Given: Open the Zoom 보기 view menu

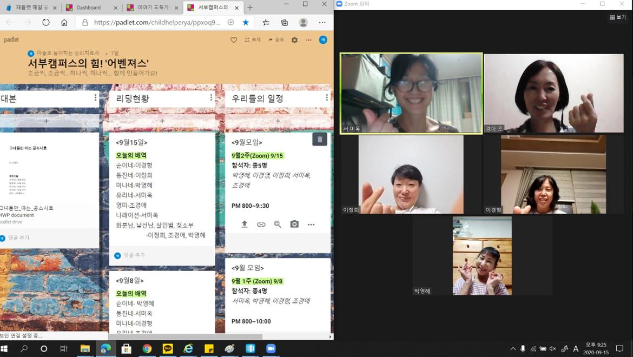Looking at the screenshot, I should pyautogui.click(x=618, y=17).
